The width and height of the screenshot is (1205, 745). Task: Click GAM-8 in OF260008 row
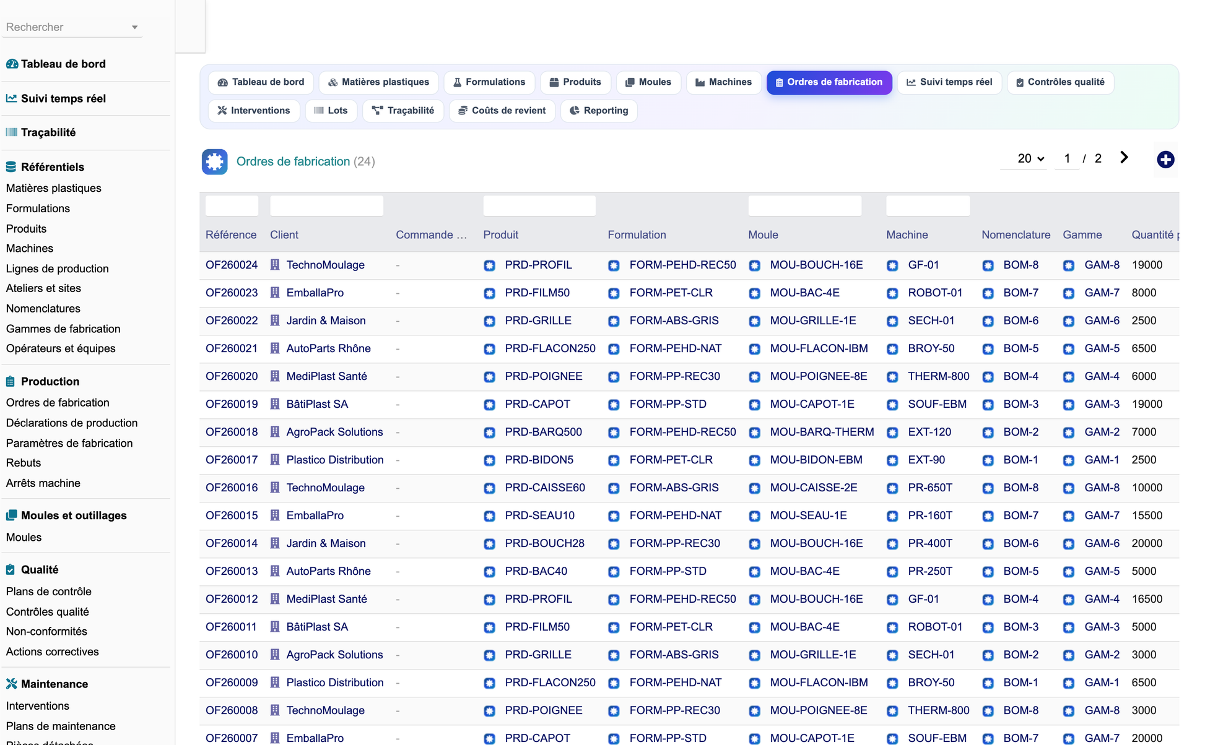(1102, 710)
